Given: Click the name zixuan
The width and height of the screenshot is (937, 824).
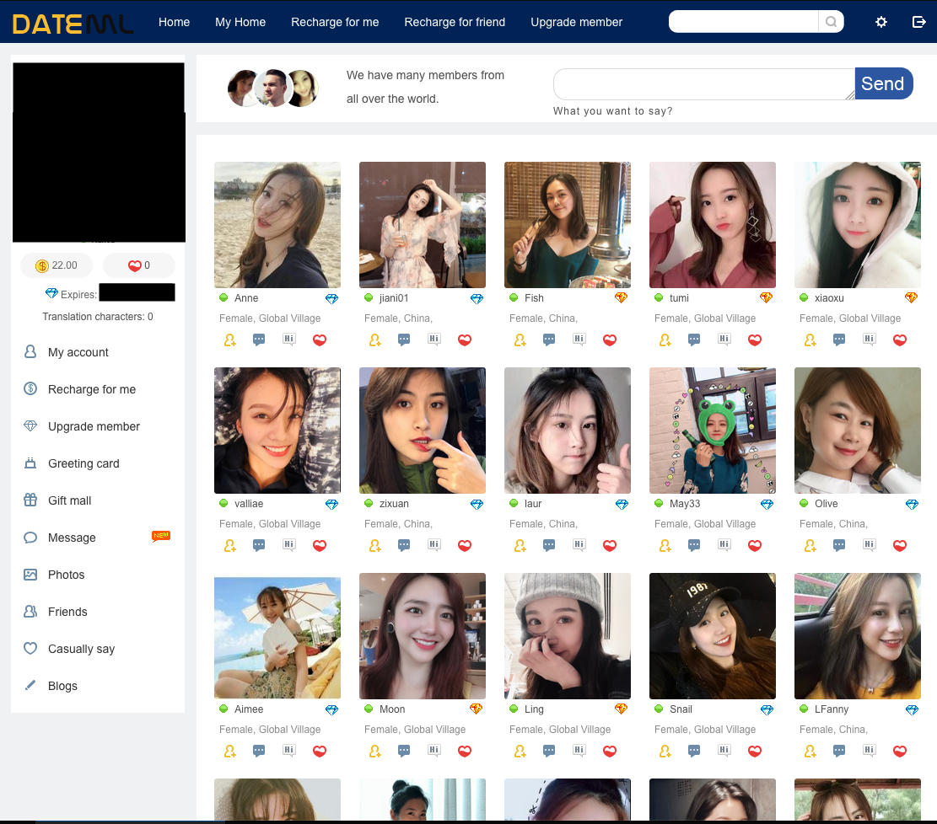Looking at the screenshot, I should (394, 504).
